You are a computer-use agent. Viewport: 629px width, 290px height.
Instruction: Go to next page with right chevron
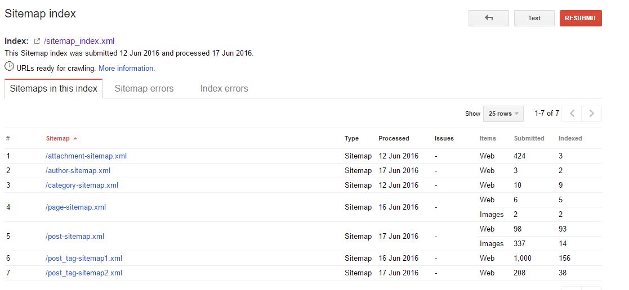point(592,114)
